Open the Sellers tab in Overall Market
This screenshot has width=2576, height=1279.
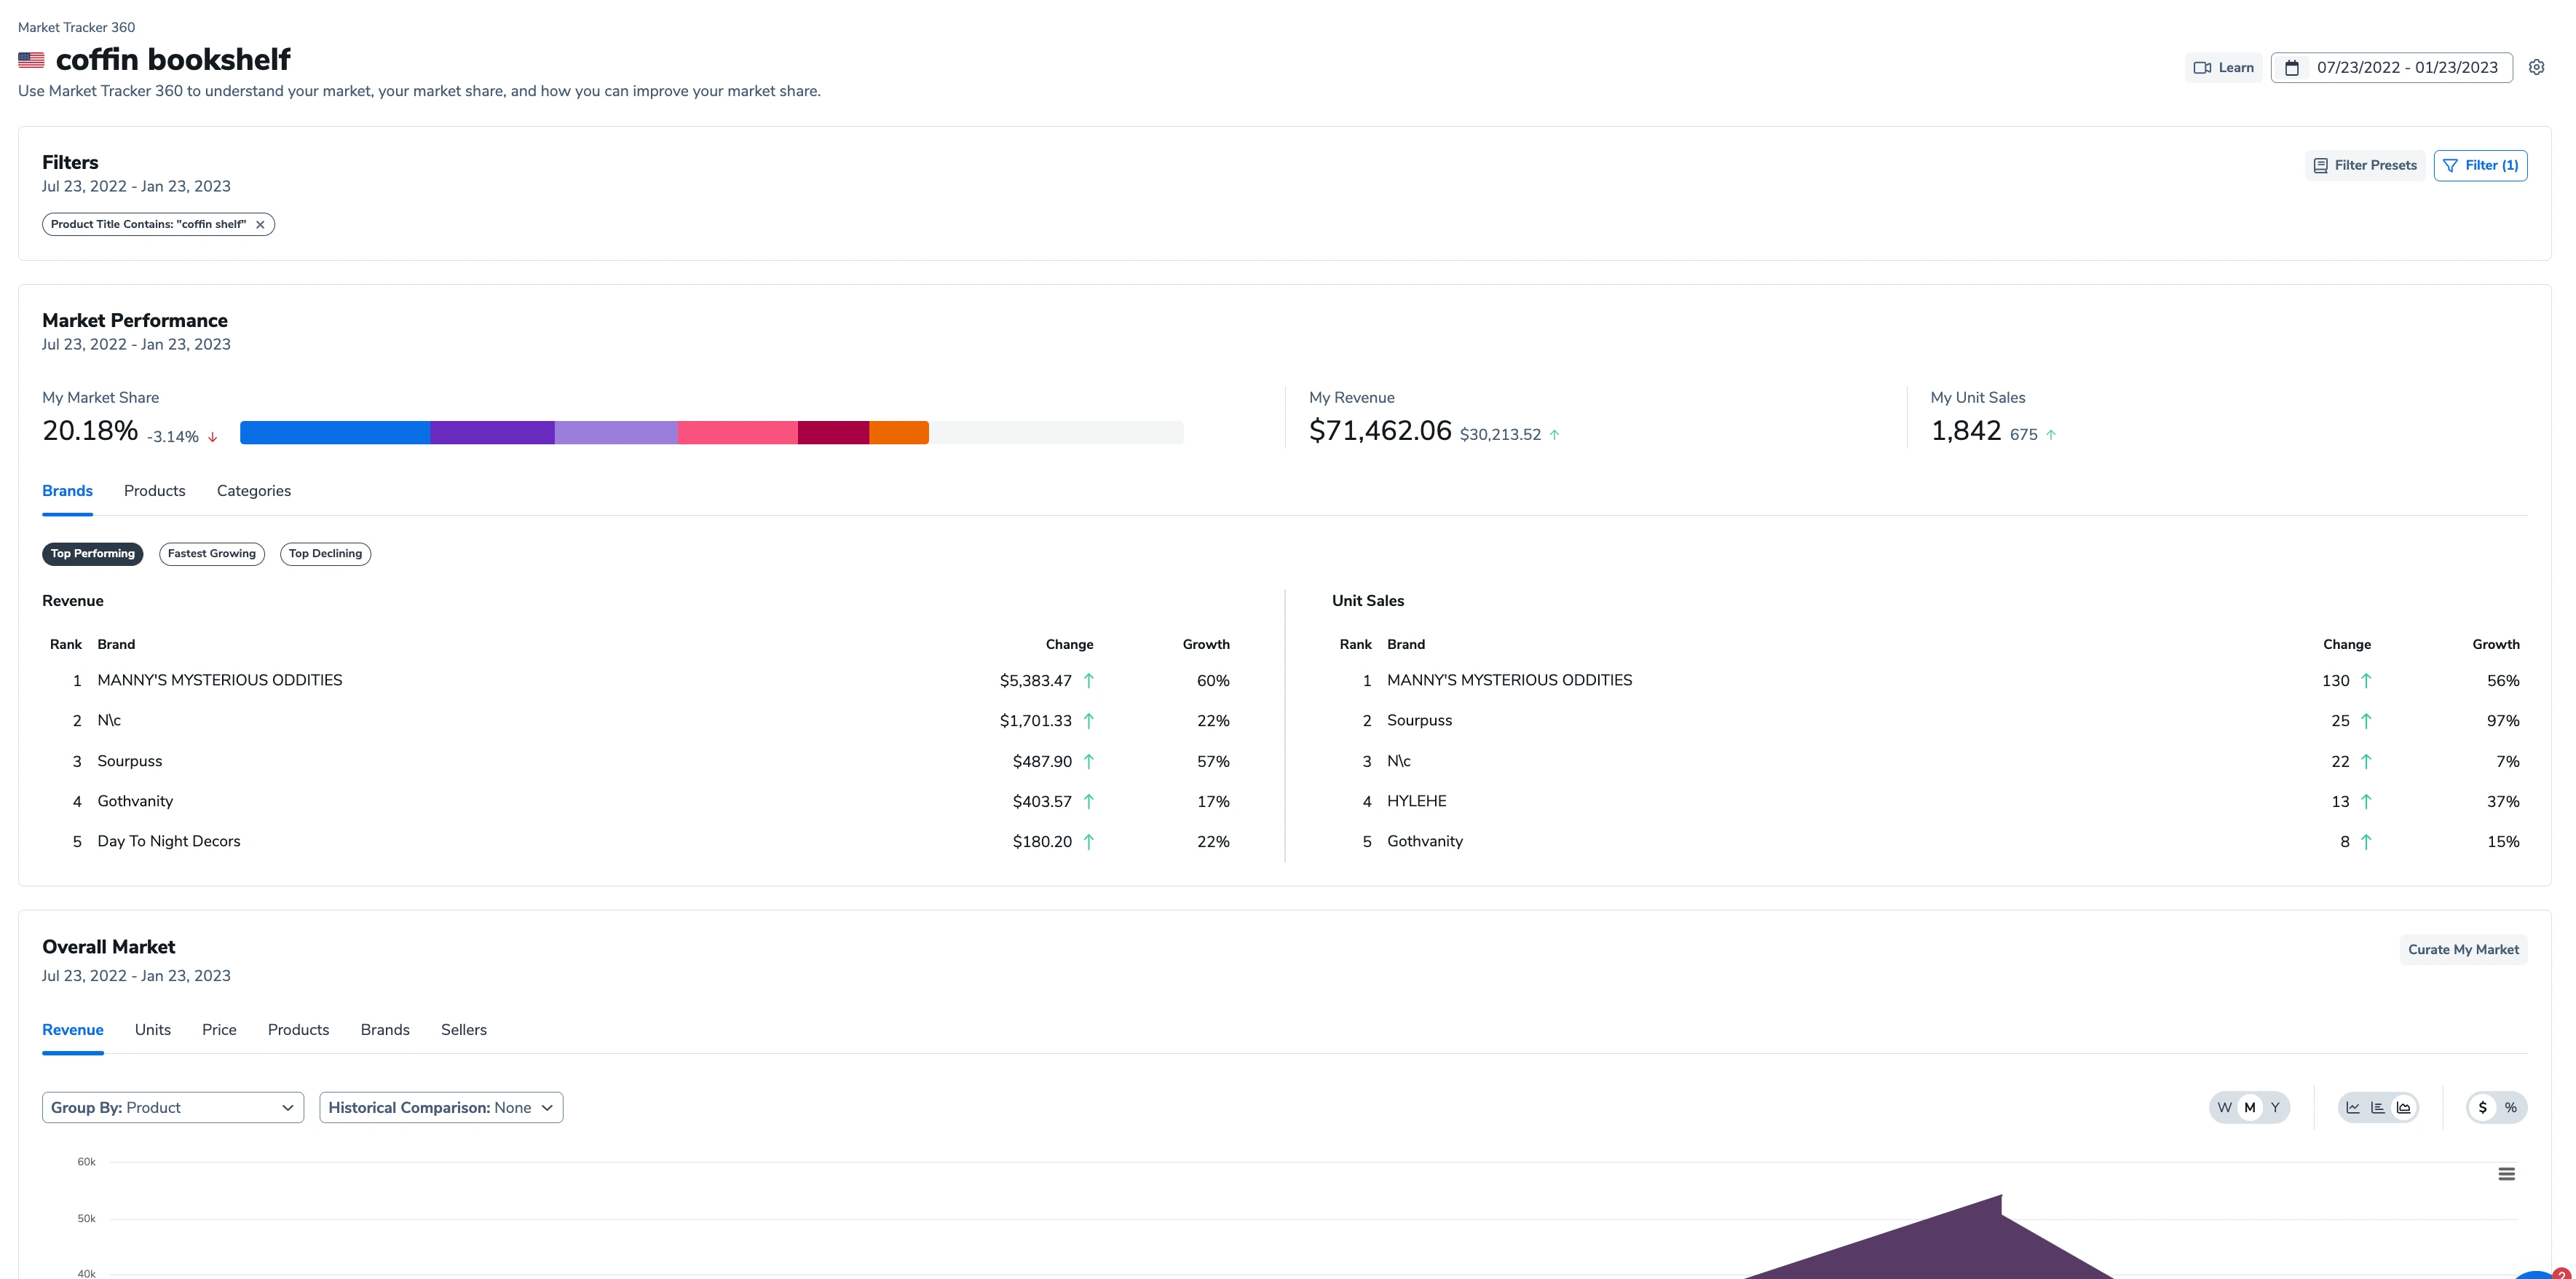coord(463,1030)
